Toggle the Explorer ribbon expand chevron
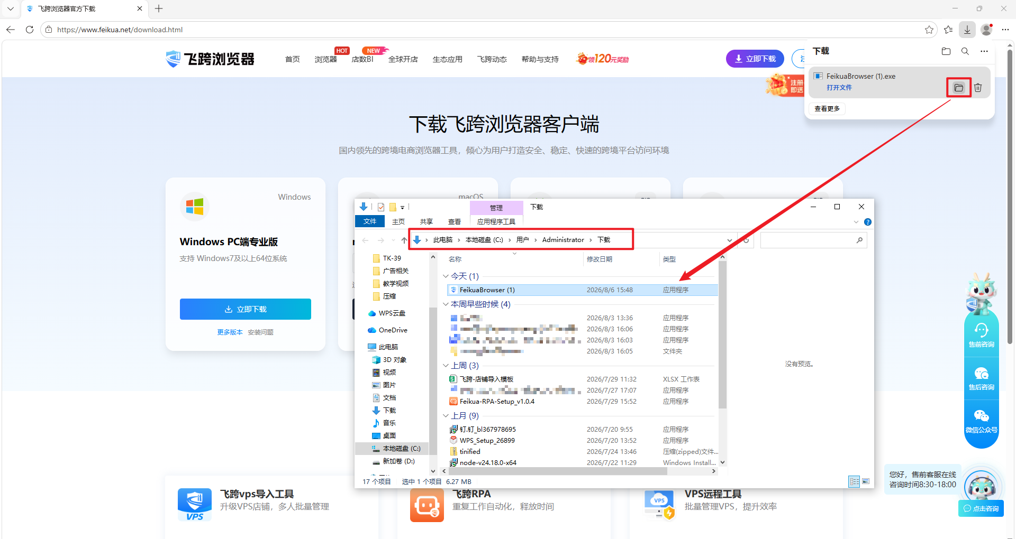This screenshot has height=539, width=1016. [x=856, y=222]
